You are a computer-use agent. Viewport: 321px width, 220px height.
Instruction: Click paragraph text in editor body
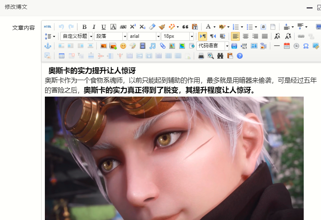coord(181,85)
